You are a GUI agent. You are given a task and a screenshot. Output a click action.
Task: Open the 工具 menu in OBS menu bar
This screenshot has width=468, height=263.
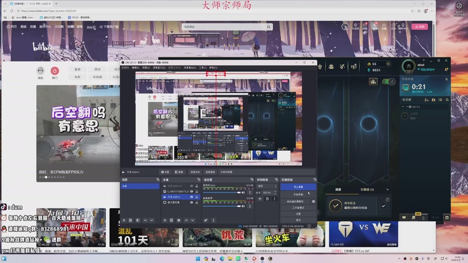[202, 68]
